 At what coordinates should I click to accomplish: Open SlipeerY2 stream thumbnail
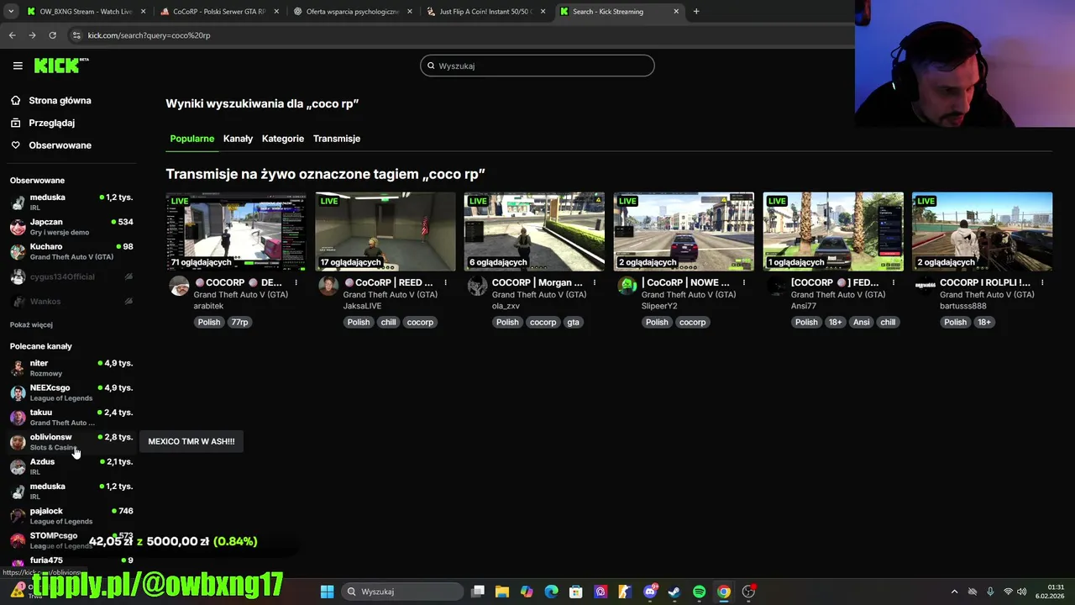coord(684,231)
